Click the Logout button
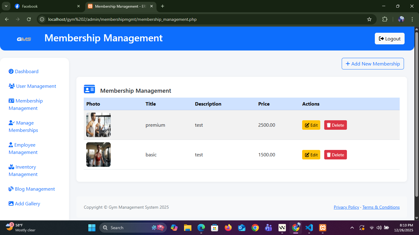Image resolution: width=419 pixels, height=235 pixels. click(390, 39)
